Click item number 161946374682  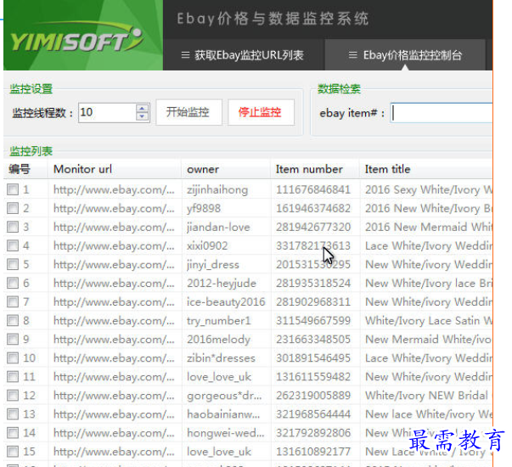pyautogui.click(x=313, y=208)
